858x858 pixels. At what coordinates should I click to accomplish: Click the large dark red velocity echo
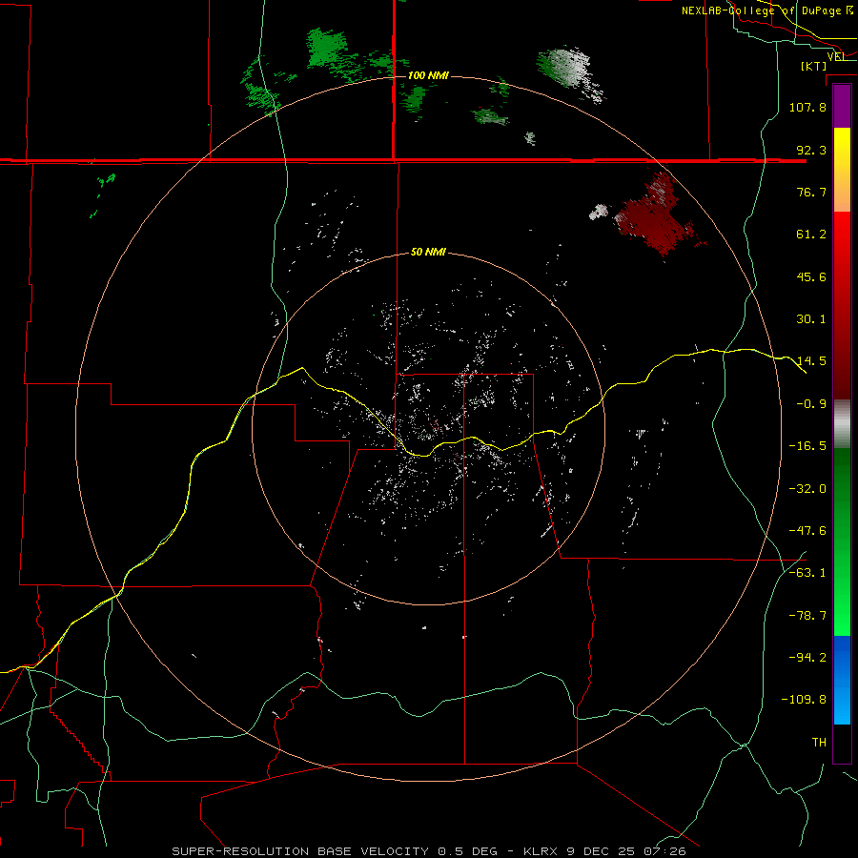654,219
